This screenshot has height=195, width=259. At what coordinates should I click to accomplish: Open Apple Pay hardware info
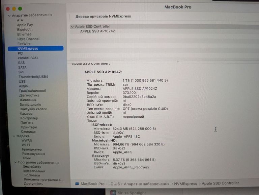pyautogui.click(x=25, y=25)
